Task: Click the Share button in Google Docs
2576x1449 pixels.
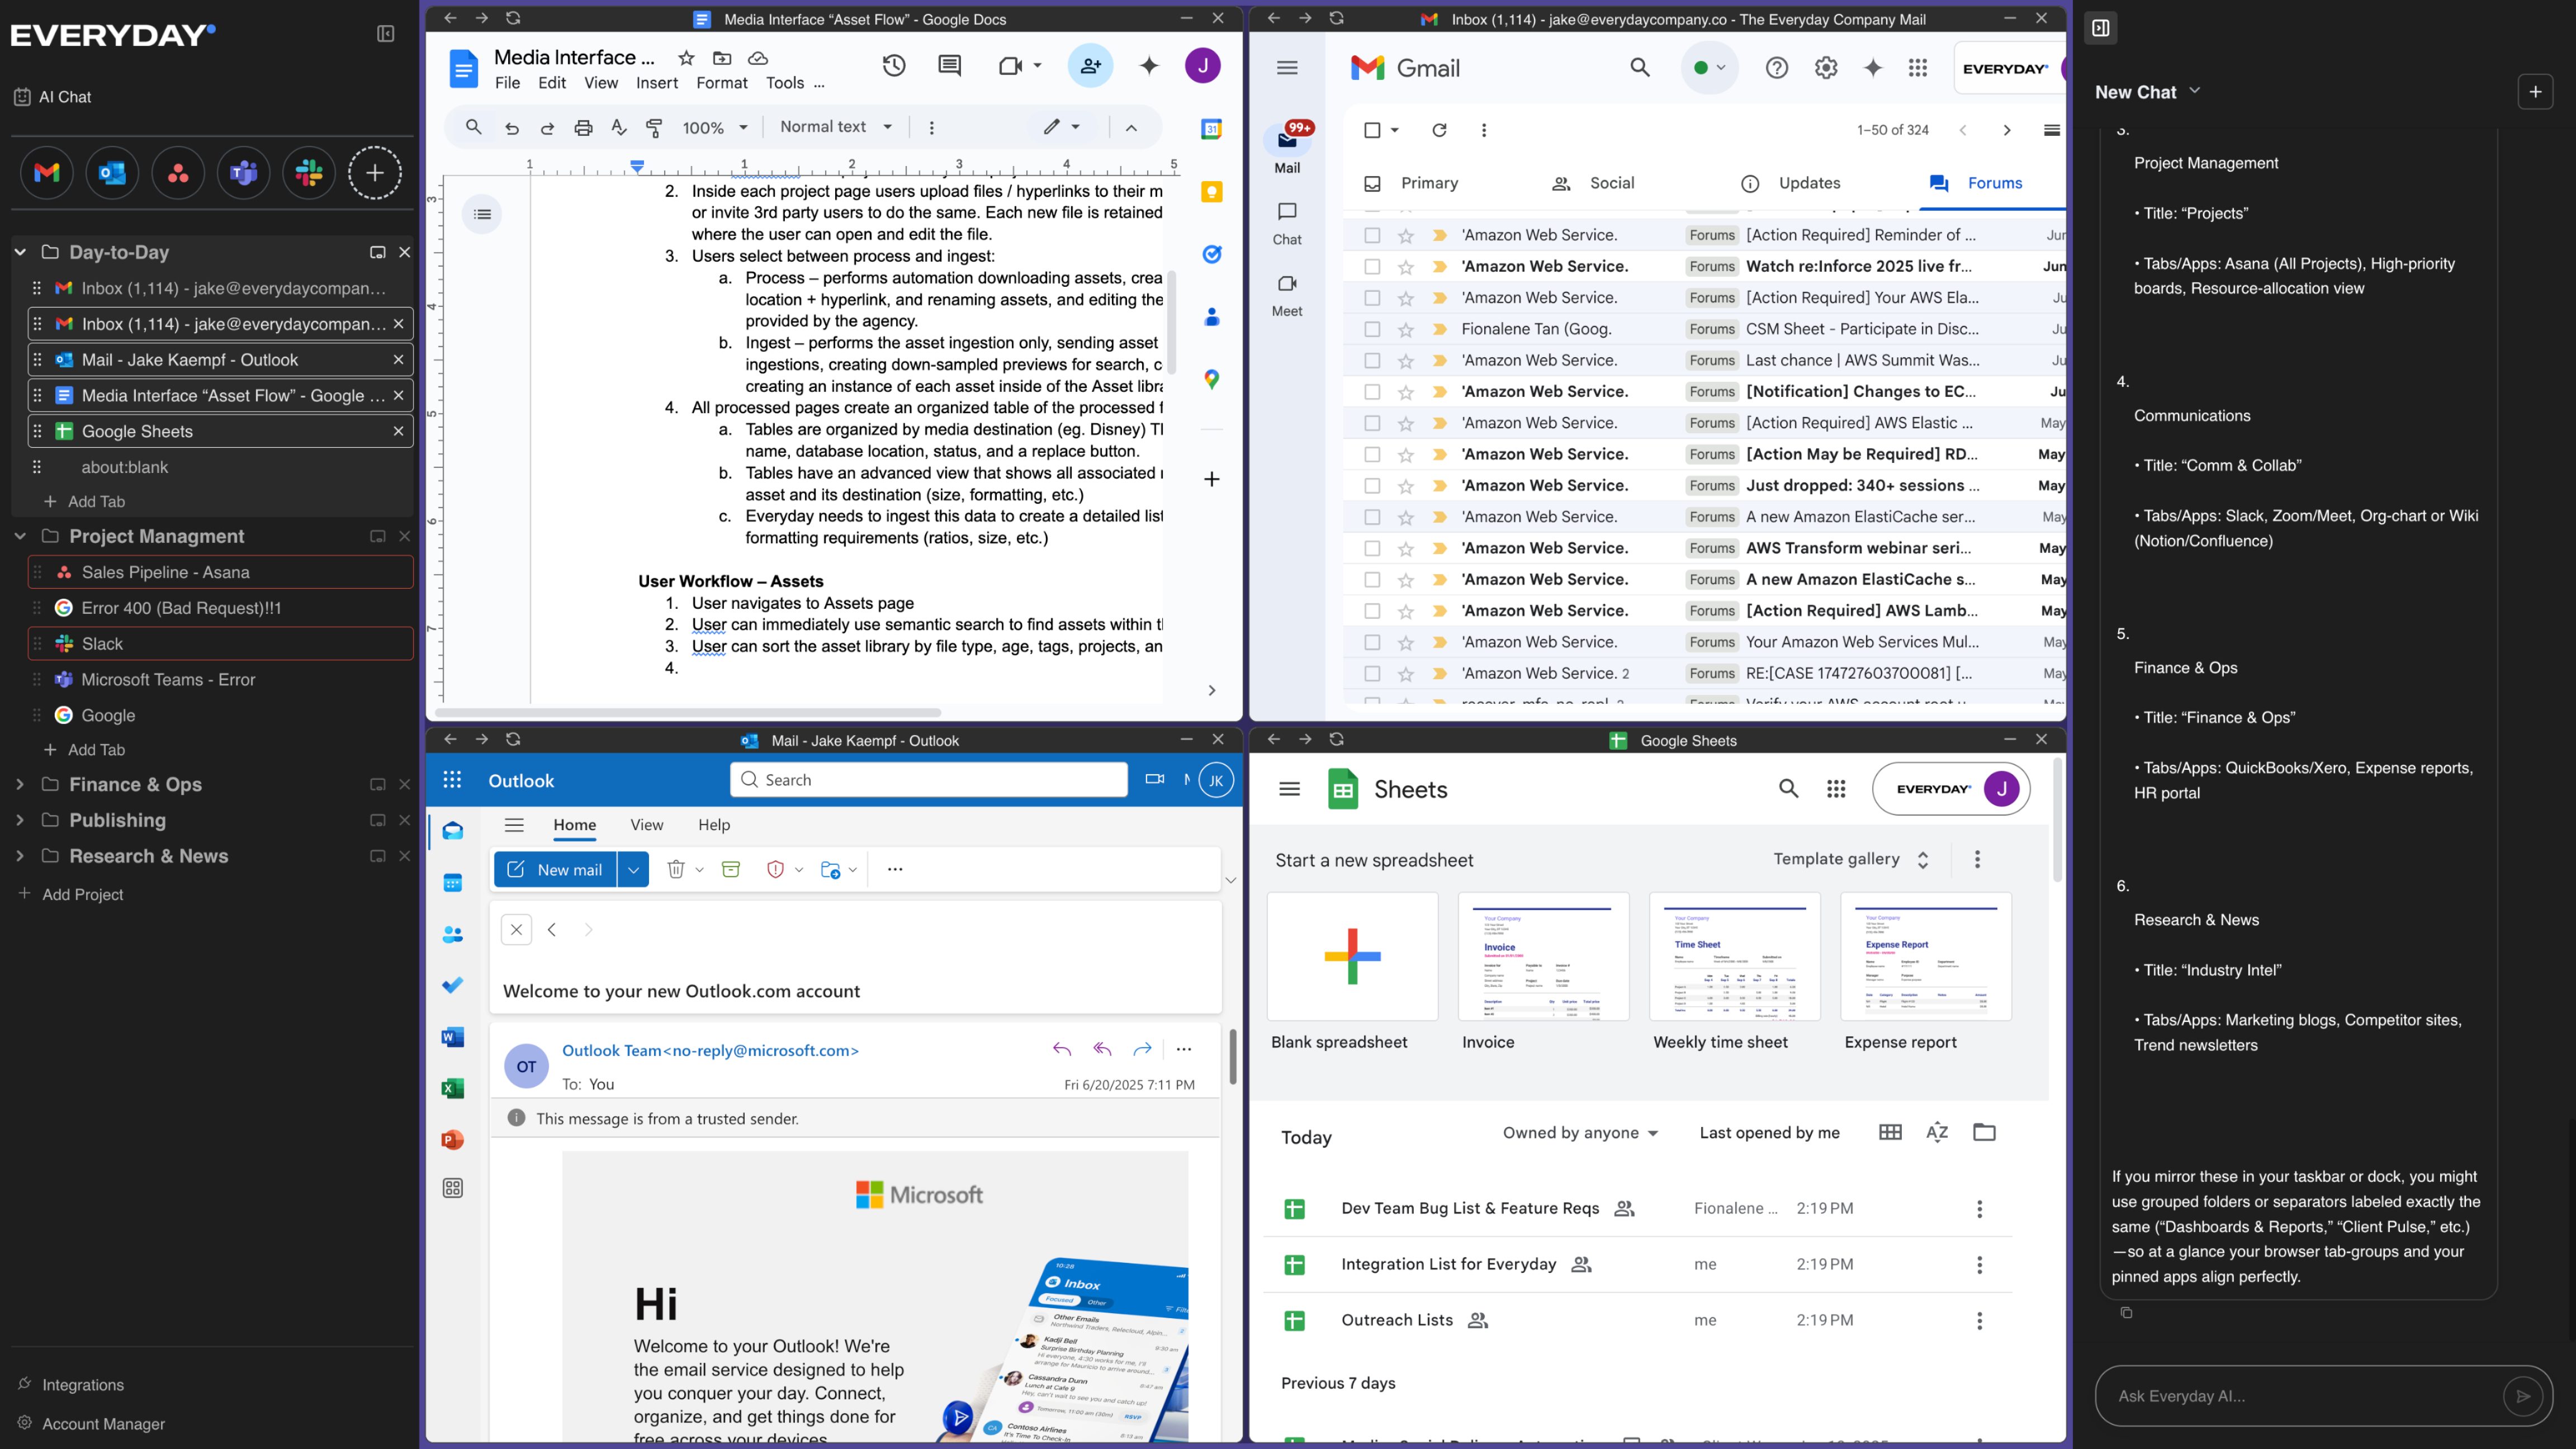Action: click(1090, 66)
